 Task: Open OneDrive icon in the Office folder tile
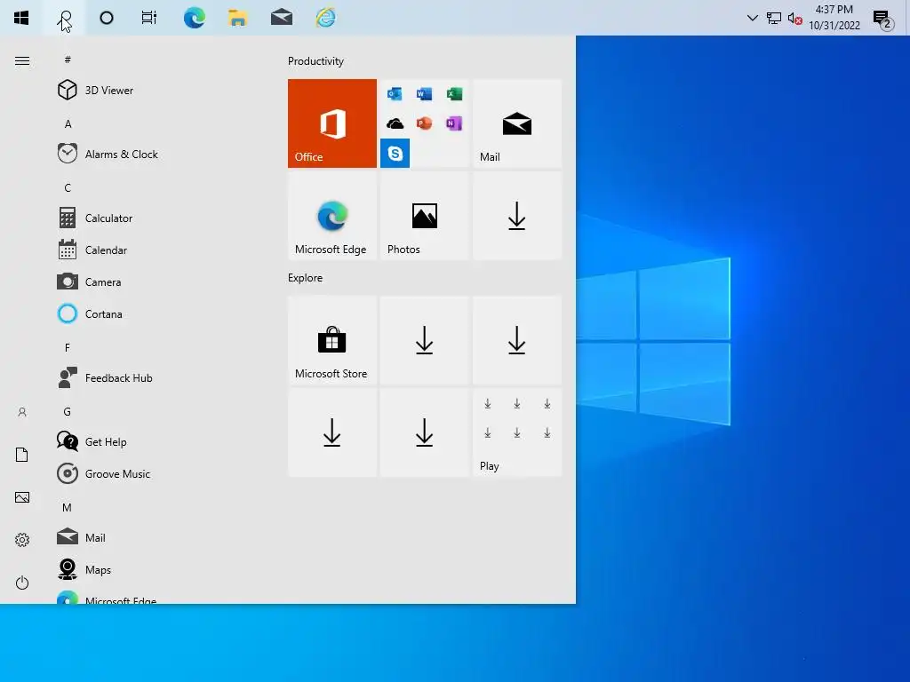pyautogui.click(x=395, y=123)
